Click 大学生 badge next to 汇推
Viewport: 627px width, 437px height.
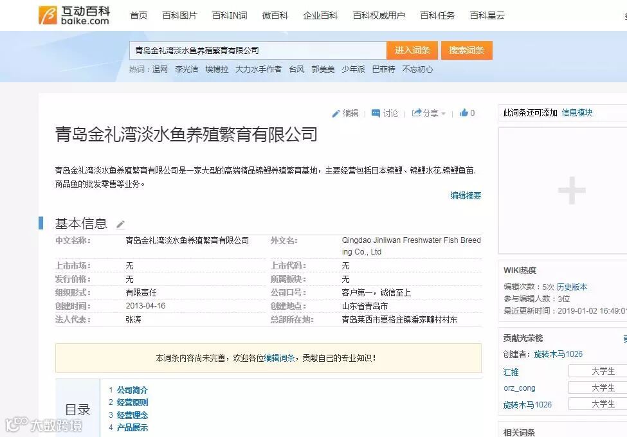point(598,371)
